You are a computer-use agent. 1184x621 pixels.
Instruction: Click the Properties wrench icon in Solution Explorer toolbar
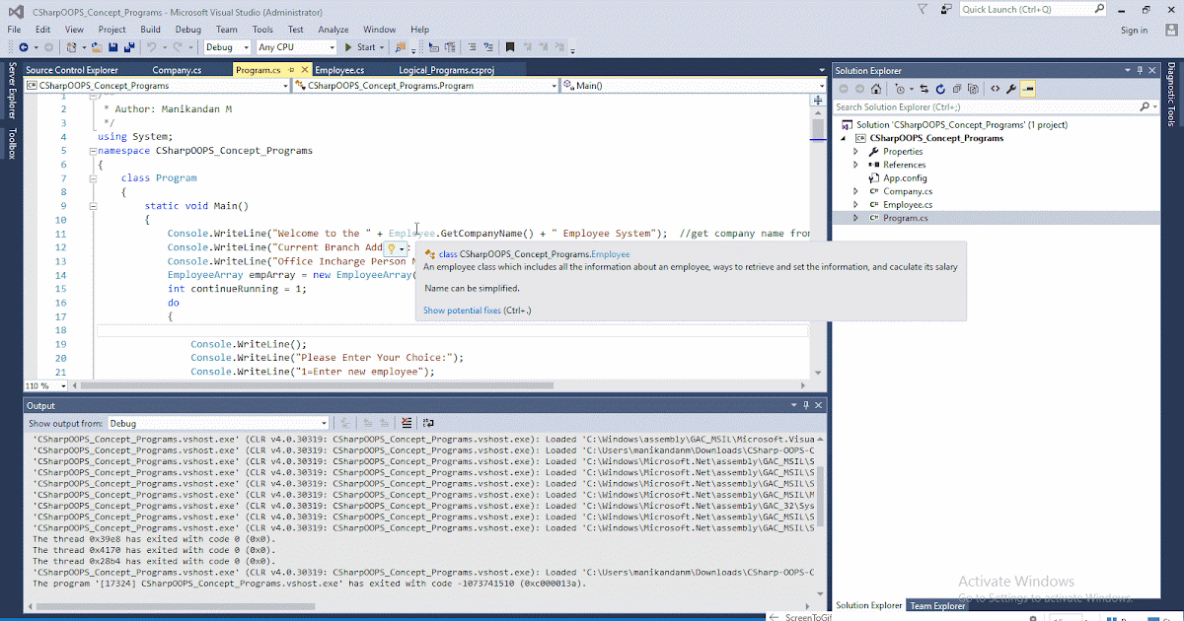[1011, 89]
